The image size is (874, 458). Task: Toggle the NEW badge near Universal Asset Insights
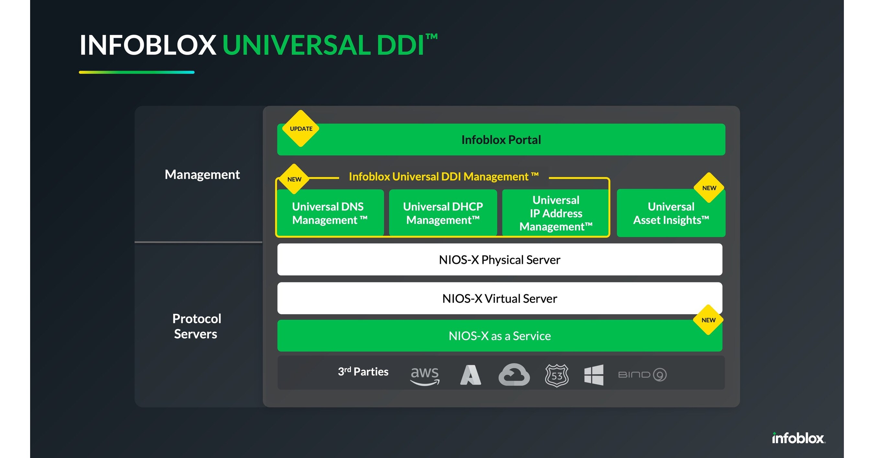tap(709, 187)
